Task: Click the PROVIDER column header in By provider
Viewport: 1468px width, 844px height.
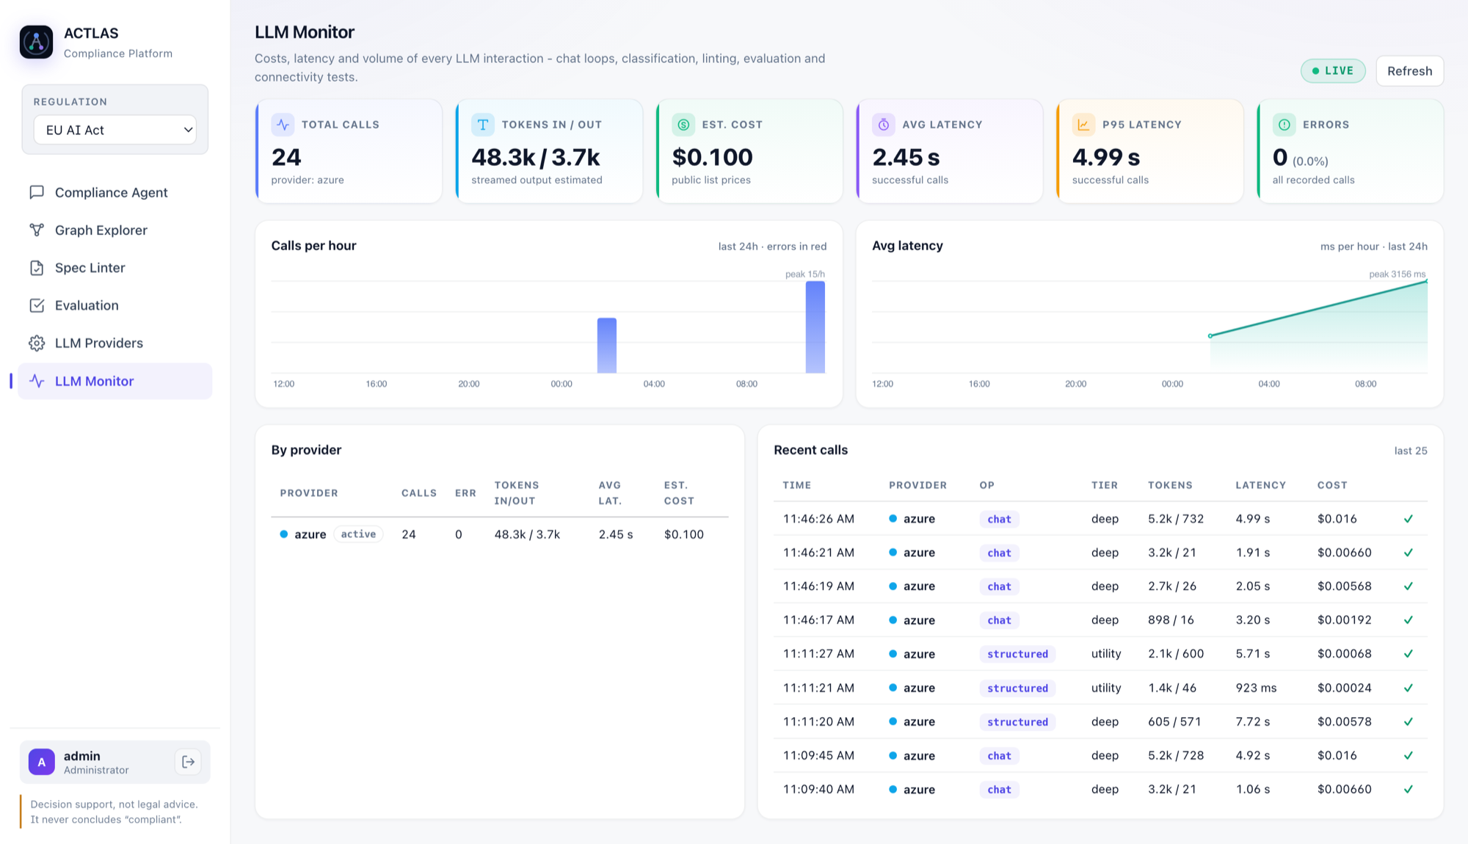Action: [x=308, y=493]
